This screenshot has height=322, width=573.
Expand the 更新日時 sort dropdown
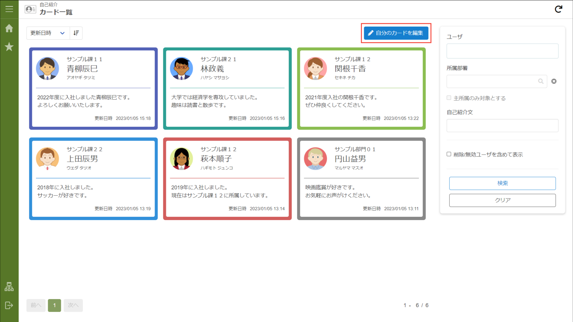pyautogui.click(x=48, y=33)
